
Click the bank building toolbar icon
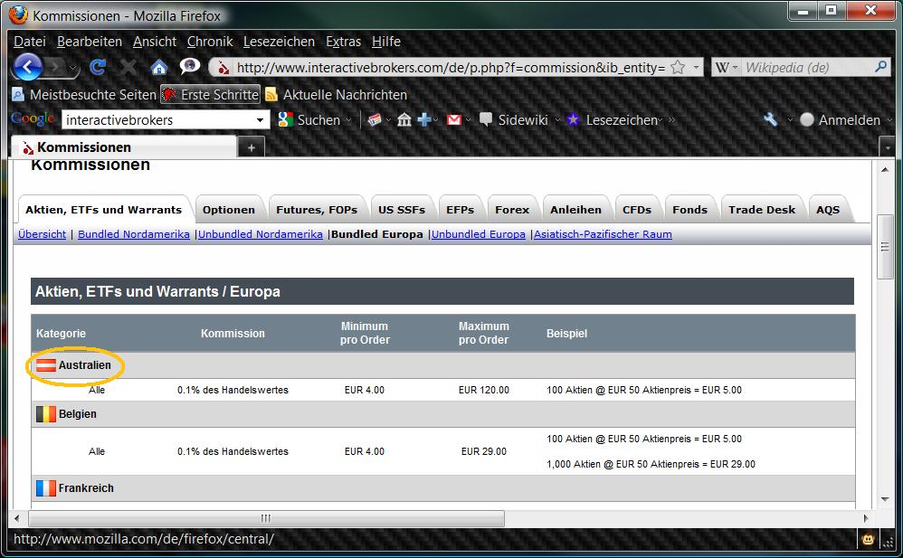[404, 119]
